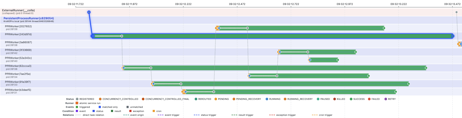
Task: Click the gray dot on PPRWorker(b3deef5) bar
Action: [x=214, y=92]
